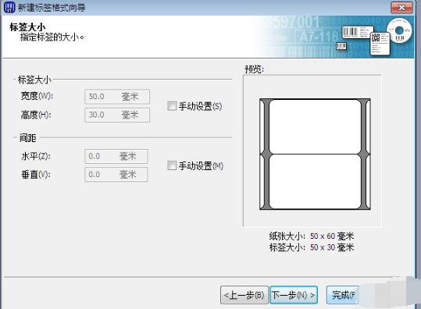The height and width of the screenshot is (309, 421).
Task: Click the label preview thumbnail
Action: (315, 154)
